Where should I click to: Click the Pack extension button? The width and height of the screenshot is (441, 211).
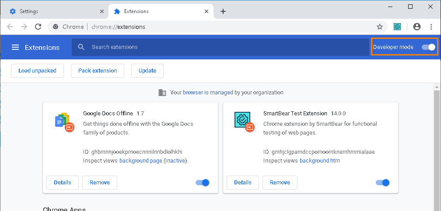click(98, 70)
